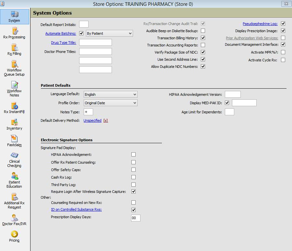This screenshot has width=292, height=251.
Task: Toggle Pseudoephedrine Log checkbox
Action: click(x=283, y=23)
